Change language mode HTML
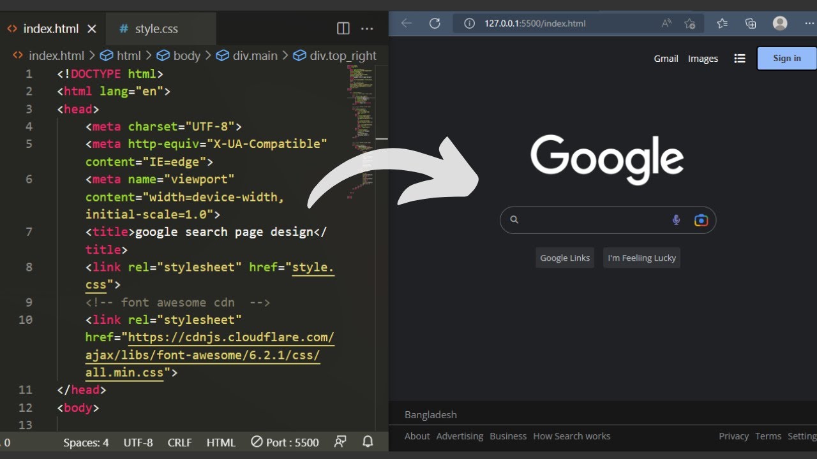Screen dimensions: 817x459 click(x=221, y=442)
